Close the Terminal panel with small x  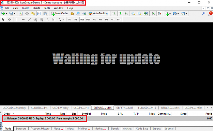pyautogui.click(x=1, y=112)
